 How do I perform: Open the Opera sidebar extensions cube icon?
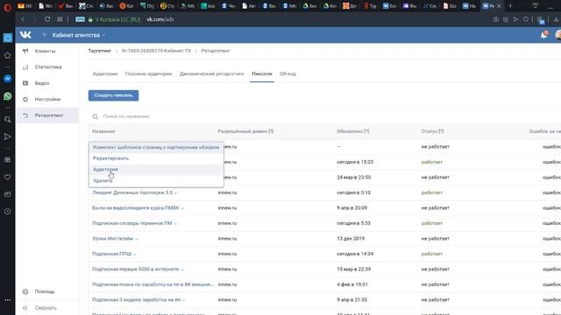click(8, 159)
